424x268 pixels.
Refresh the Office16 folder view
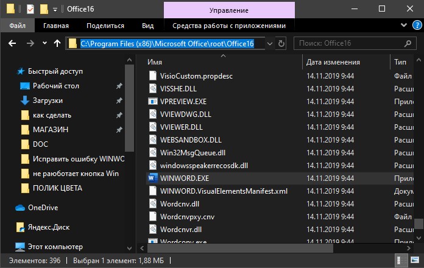(281, 43)
